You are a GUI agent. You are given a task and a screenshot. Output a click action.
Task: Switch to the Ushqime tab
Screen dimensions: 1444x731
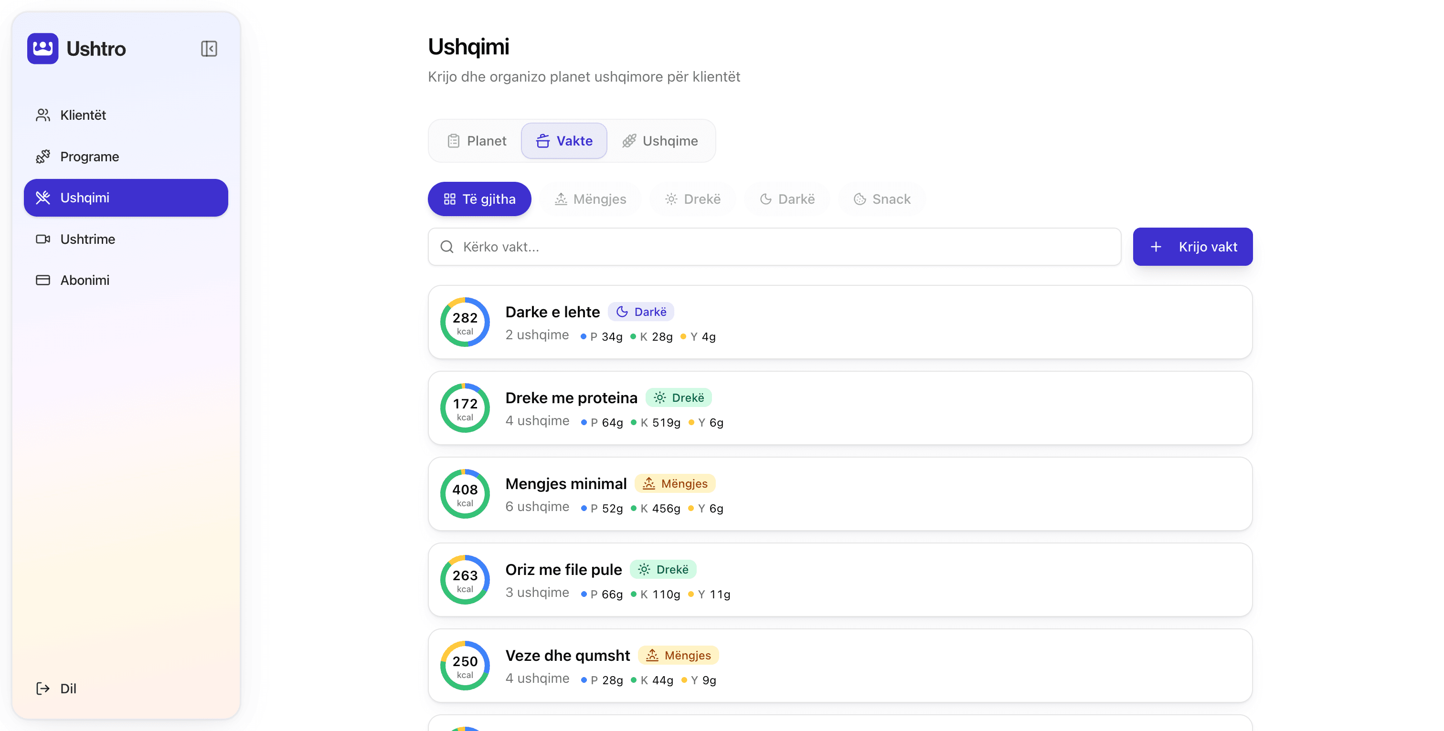[x=660, y=141]
